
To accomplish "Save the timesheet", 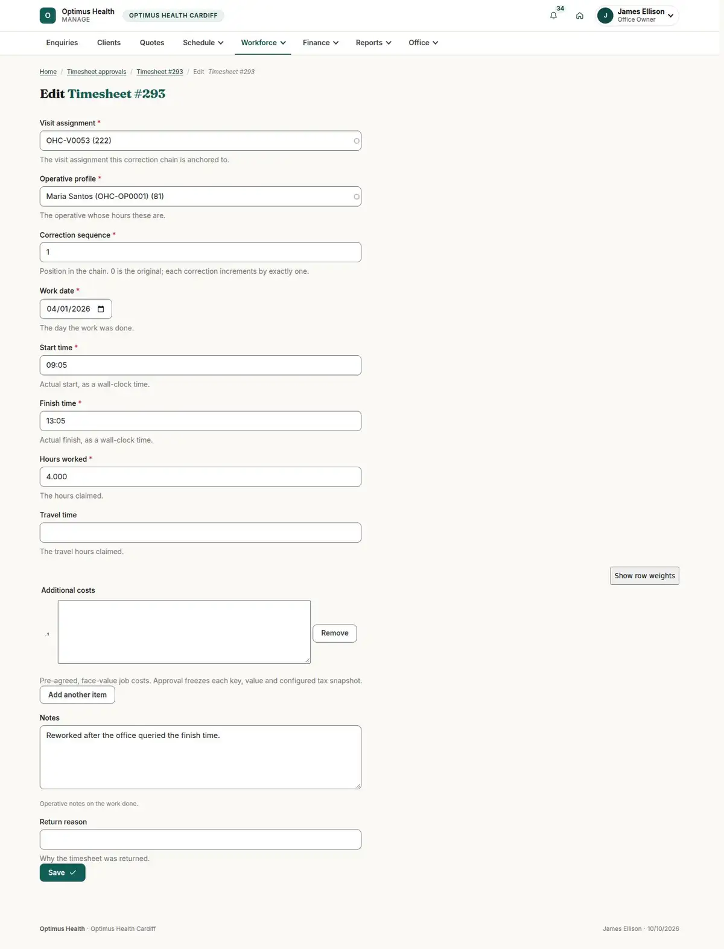I will pos(62,872).
